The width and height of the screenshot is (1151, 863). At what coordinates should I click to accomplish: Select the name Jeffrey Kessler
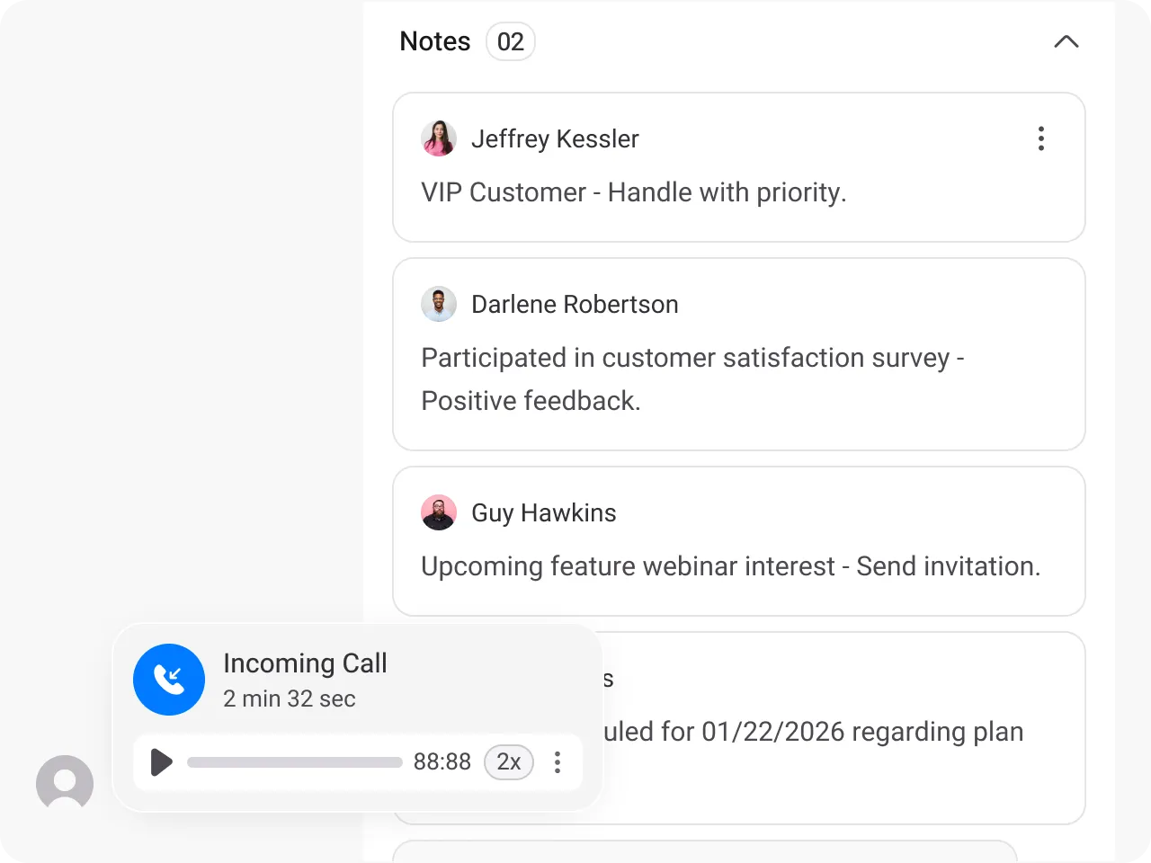tap(555, 138)
